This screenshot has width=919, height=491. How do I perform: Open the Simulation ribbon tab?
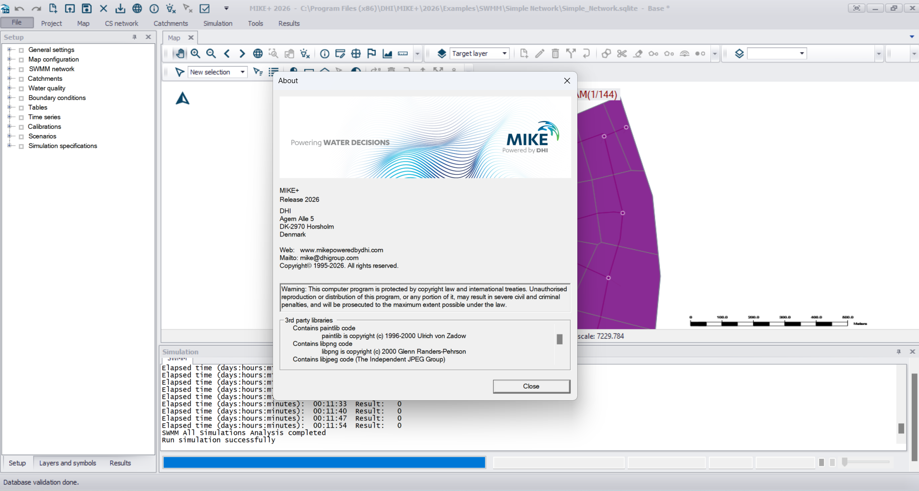tap(218, 24)
